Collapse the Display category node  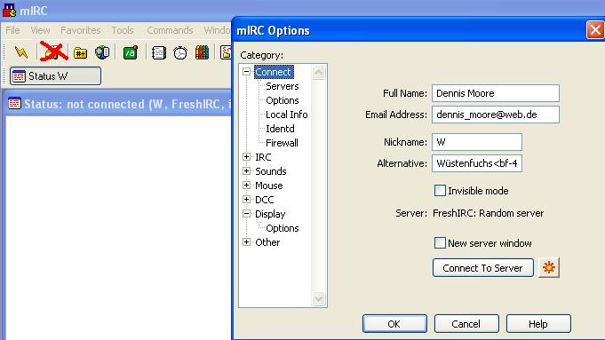point(247,214)
